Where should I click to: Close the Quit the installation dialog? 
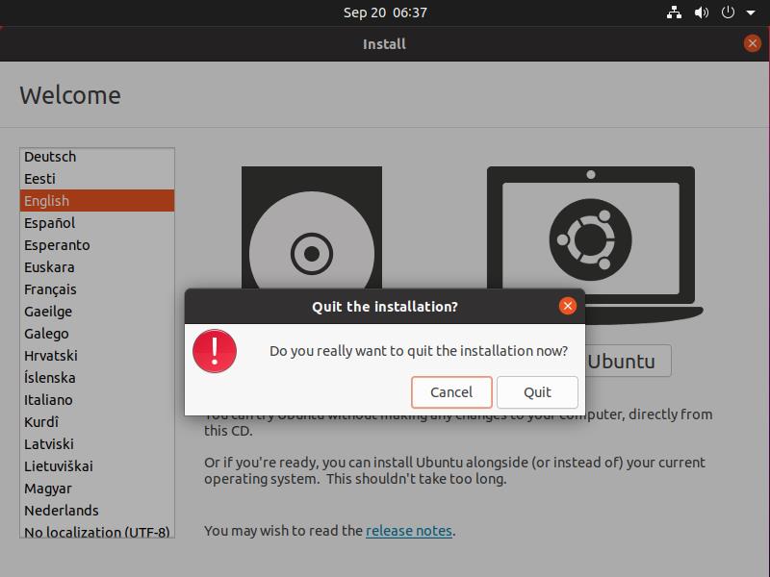coord(568,306)
